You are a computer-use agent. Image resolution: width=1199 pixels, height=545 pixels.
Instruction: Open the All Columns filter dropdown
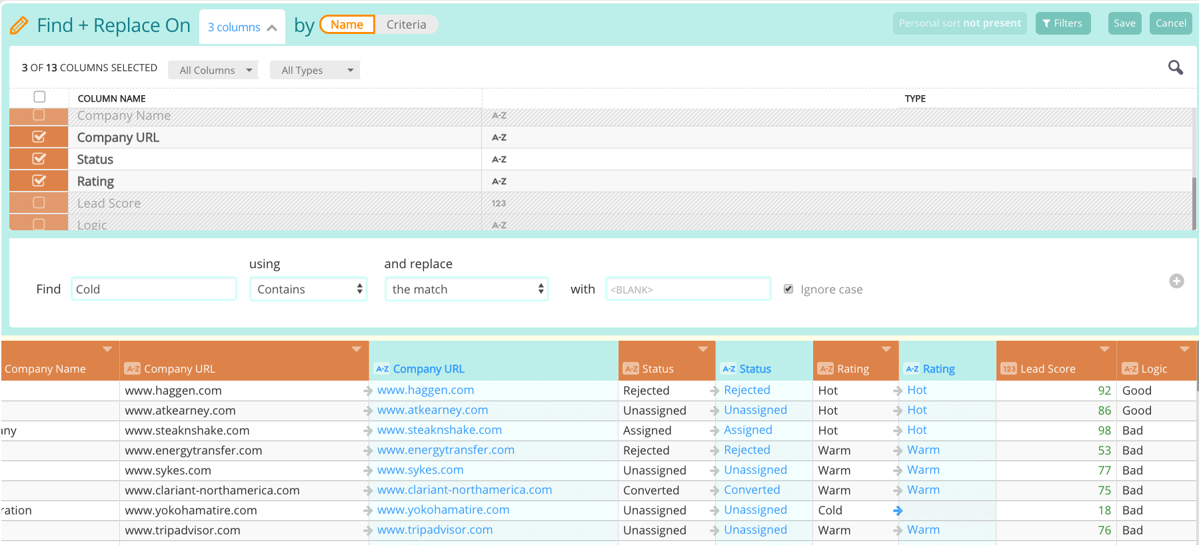tap(213, 70)
